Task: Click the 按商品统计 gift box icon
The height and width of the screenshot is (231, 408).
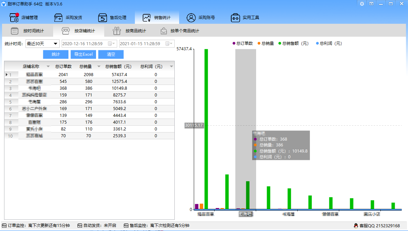Action: [117, 31]
